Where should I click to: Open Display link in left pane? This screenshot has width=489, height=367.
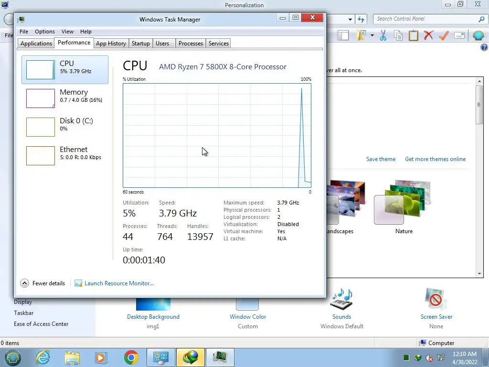coord(23,302)
